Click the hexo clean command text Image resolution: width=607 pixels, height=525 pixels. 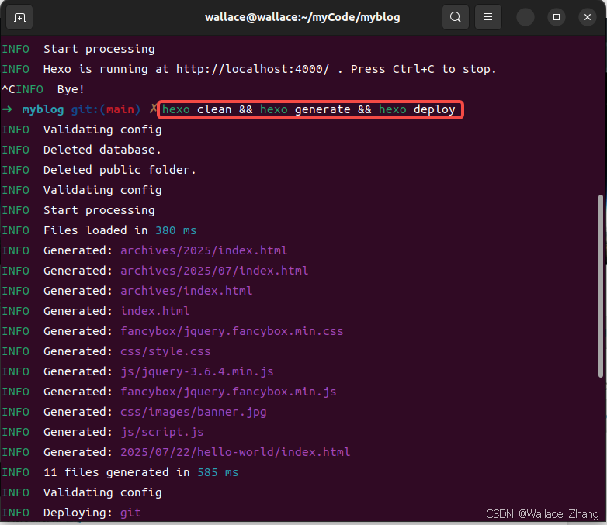tap(196, 109)
